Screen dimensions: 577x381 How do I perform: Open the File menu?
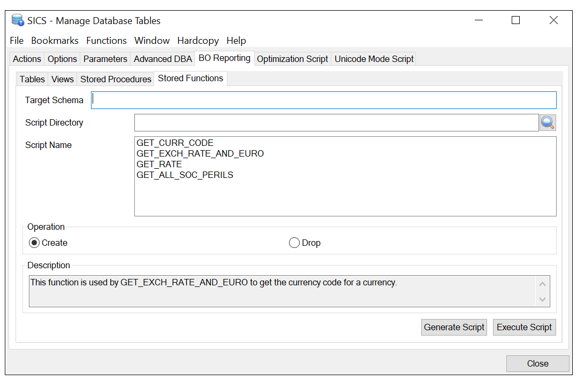[17, 41]
